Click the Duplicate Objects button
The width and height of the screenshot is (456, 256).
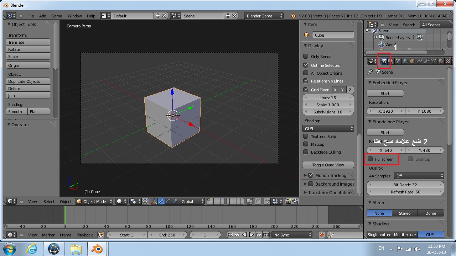(28, 81)
